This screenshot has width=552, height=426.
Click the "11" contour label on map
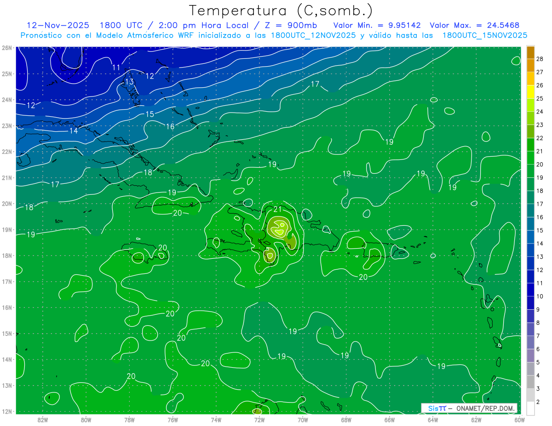(116, 68)
